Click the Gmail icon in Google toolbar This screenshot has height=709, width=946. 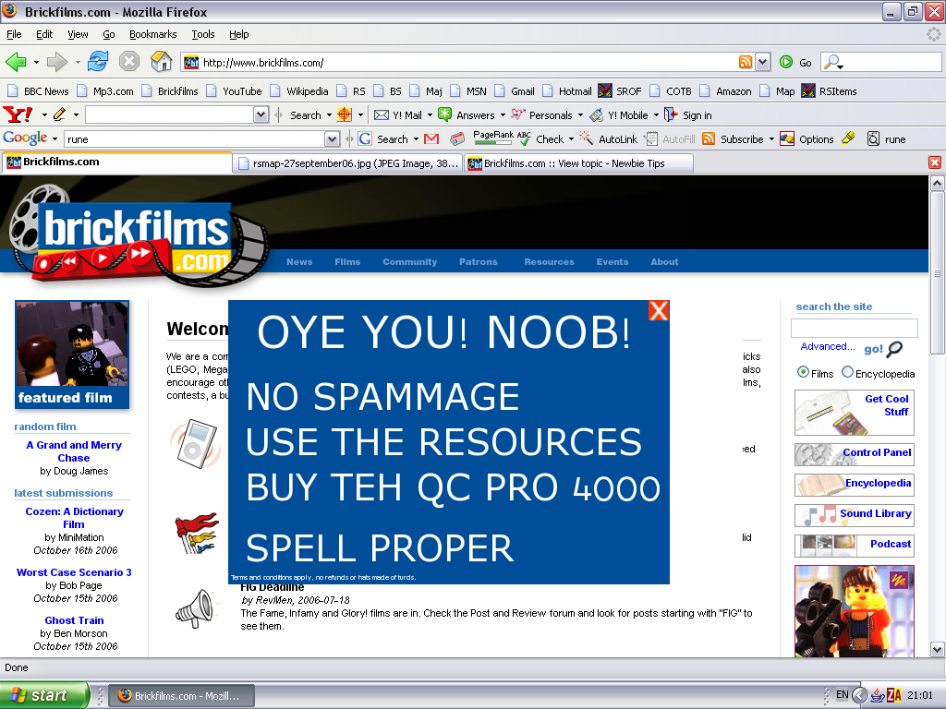[431, 139]
